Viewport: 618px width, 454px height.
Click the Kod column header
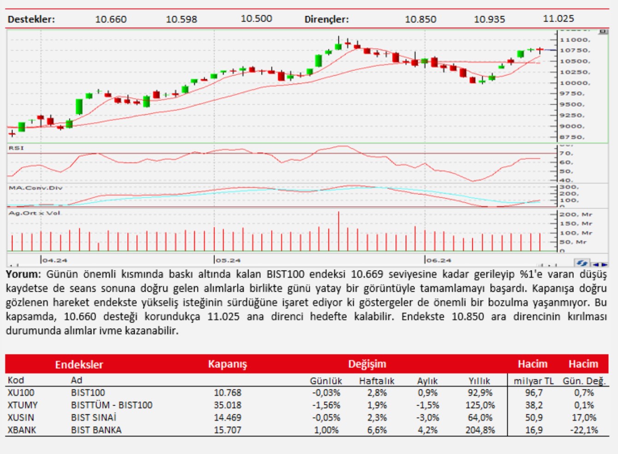click(x=16, y=380)
